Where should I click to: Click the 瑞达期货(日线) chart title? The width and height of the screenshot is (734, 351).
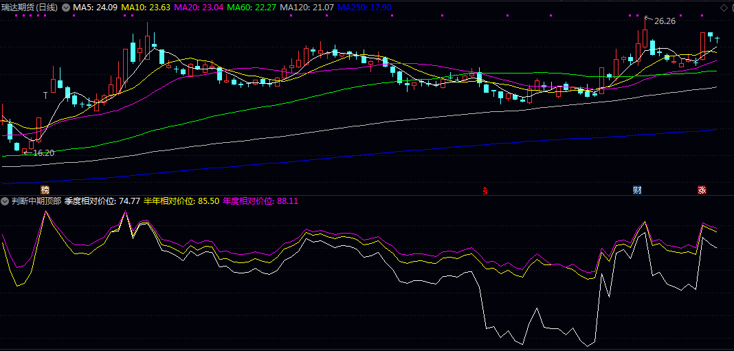click(30, 8)
